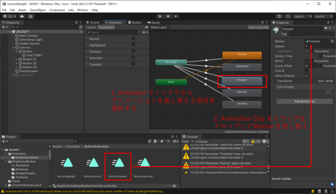This screenshot has width=336, height=194.
Task: Toggle the Foot IK checkbox
Action: (307, 71)
